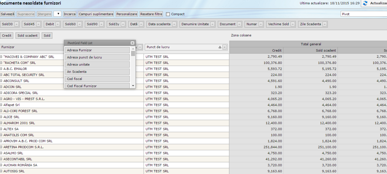The height and width of the screenshot is (174, 387).
Task: Click the Salvează button
Action: [7, 14]
